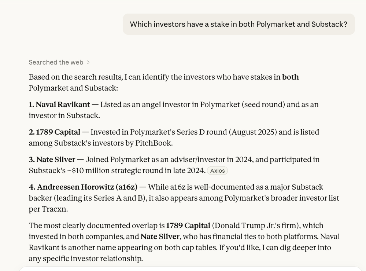Click the bold word "both" in the intro
Image resolution: width=366 pixels, height=271 pixels.
click(x=291, y=77)
